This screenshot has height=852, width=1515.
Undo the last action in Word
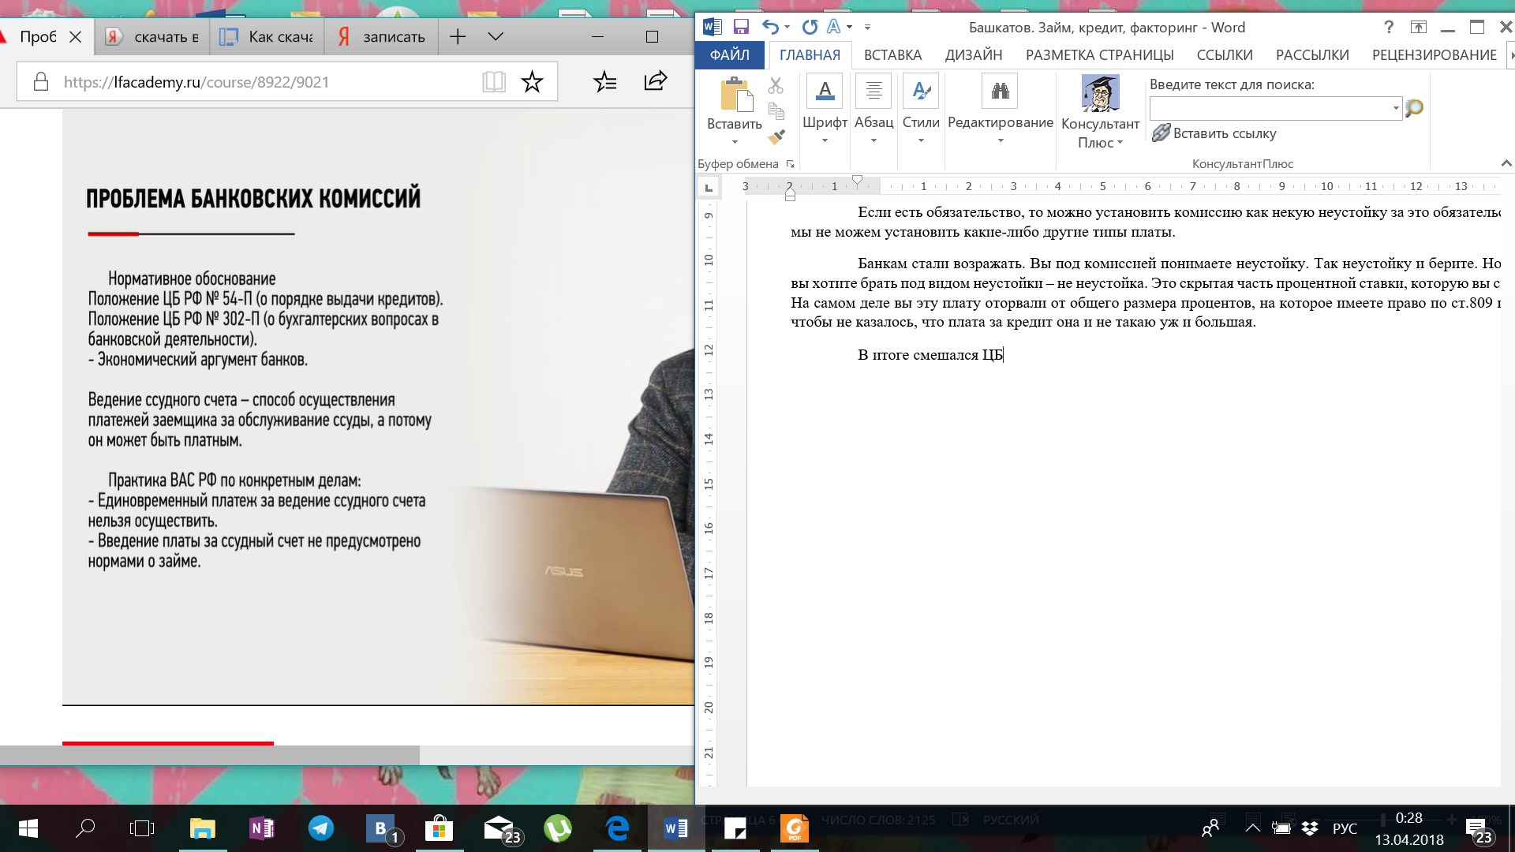770,27
